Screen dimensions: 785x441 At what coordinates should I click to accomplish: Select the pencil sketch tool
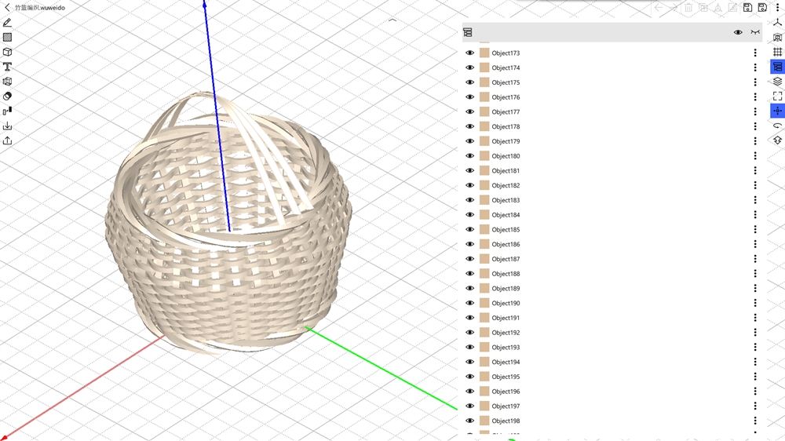tap(7, 23)
